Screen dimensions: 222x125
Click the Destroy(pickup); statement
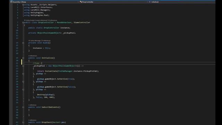[46, 94]
